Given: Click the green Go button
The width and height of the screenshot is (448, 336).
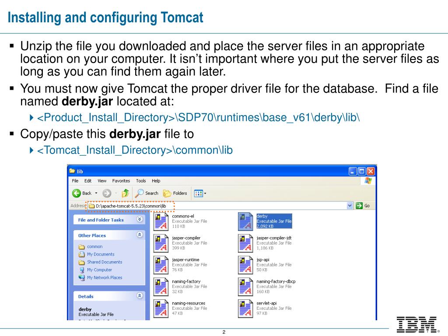Looking at the screenshot, I should pos(363,206).
